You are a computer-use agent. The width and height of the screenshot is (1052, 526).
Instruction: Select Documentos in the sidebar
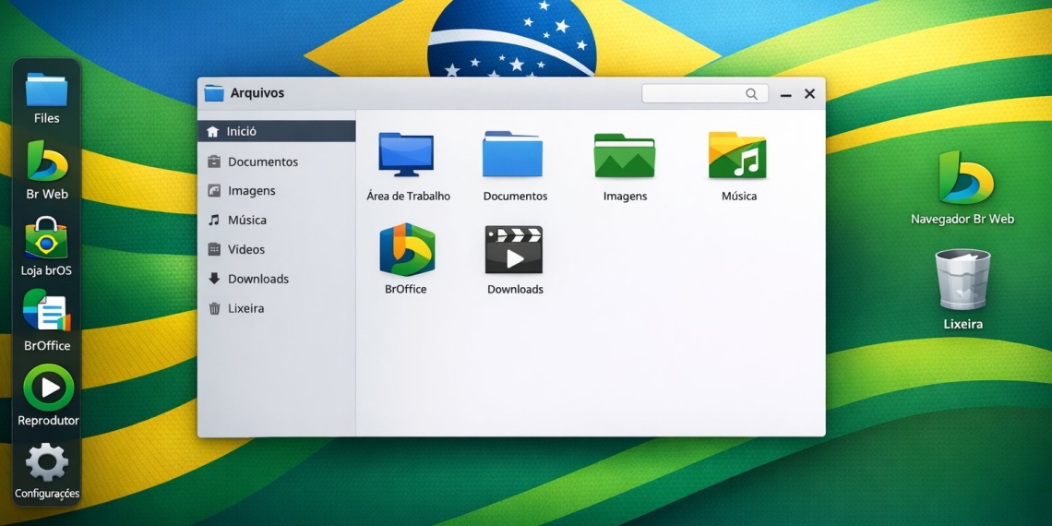[277, 161]
